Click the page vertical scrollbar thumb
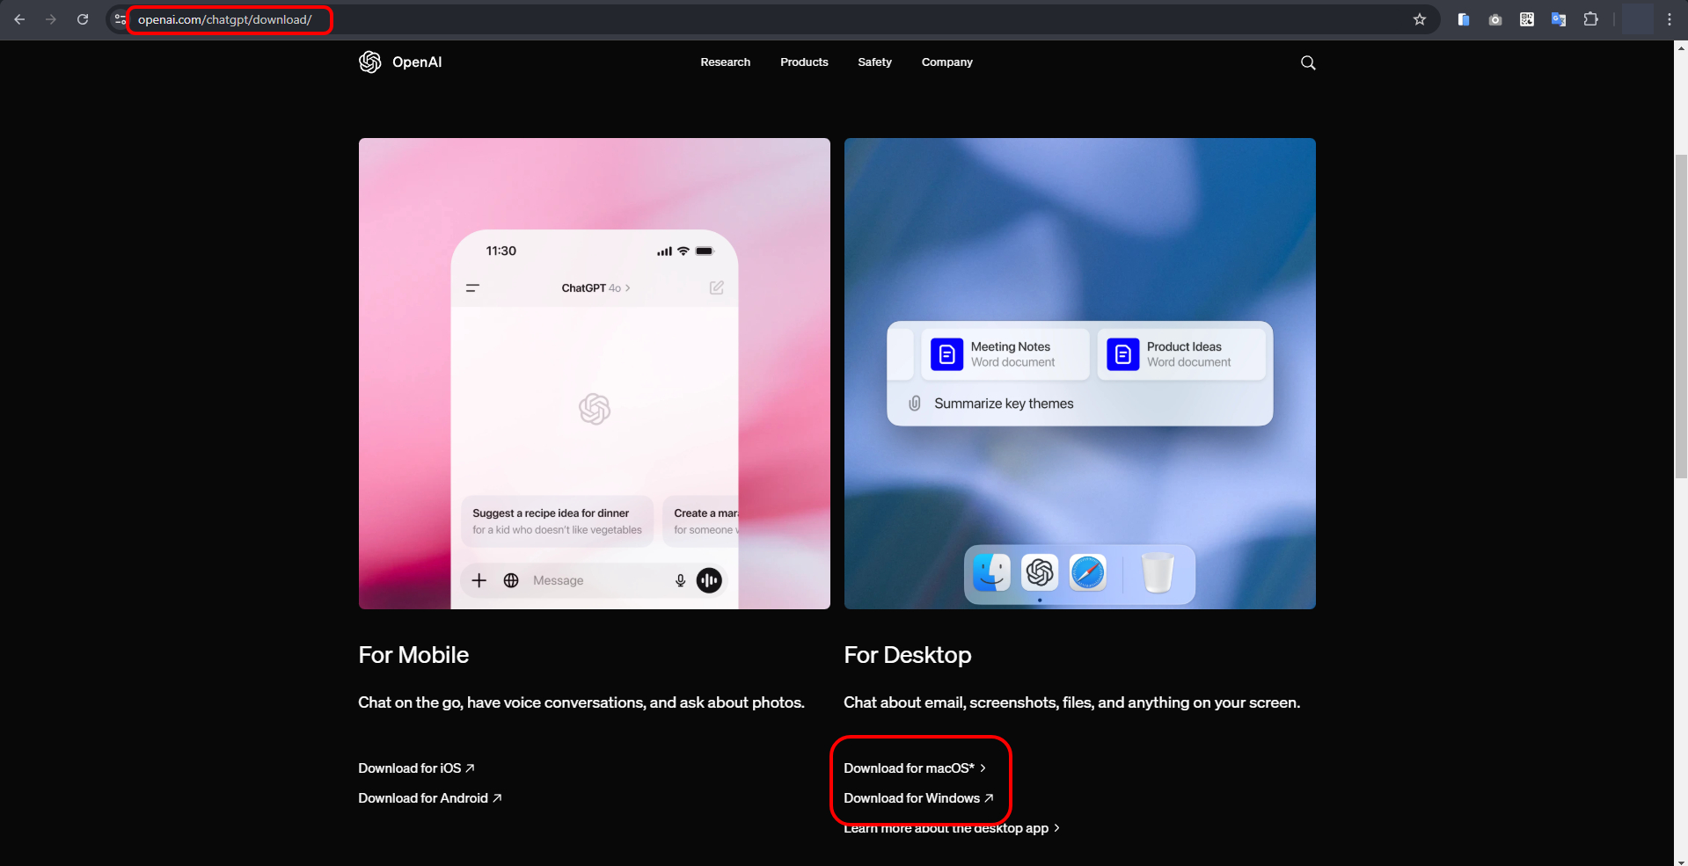The width and height of the screenshot is (1688, 866). tap(1681, 317)
